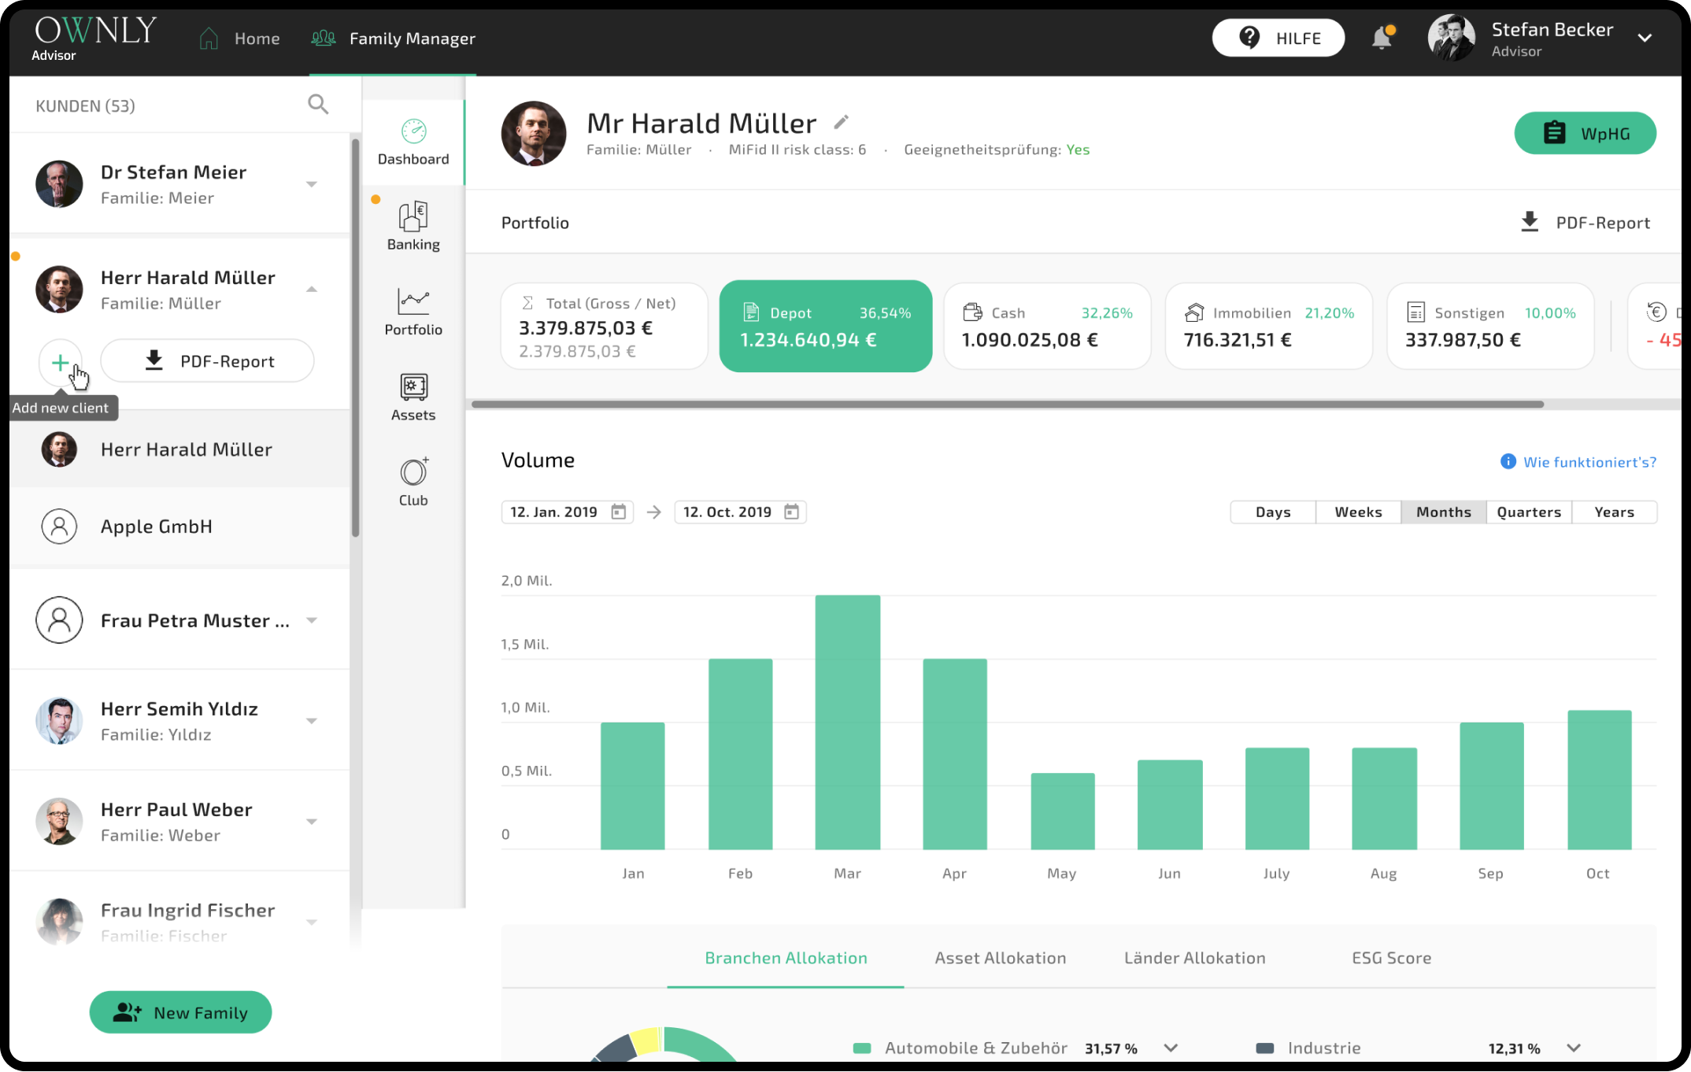Screen dimensions: 1691x1072
Task: Expand the Frau Petra Muster entry
Action: click(312, 620)
